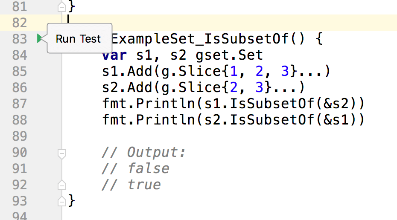Click line number 82 in the gutter
The image size is (397, 220).
pyautogui.click(x=20, y=23)
